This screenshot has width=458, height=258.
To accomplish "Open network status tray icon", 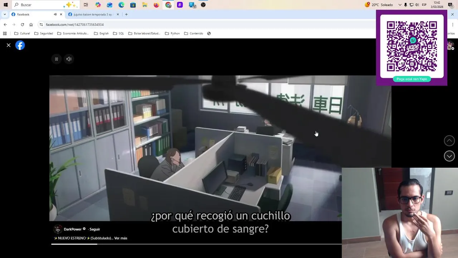I will coord(411,5).
